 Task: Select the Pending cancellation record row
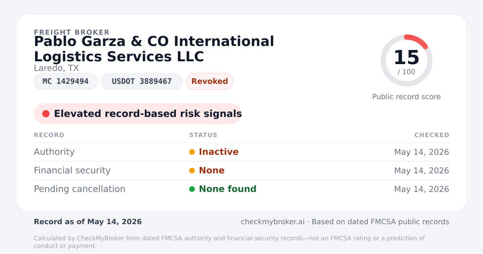(x=242, y=189)
